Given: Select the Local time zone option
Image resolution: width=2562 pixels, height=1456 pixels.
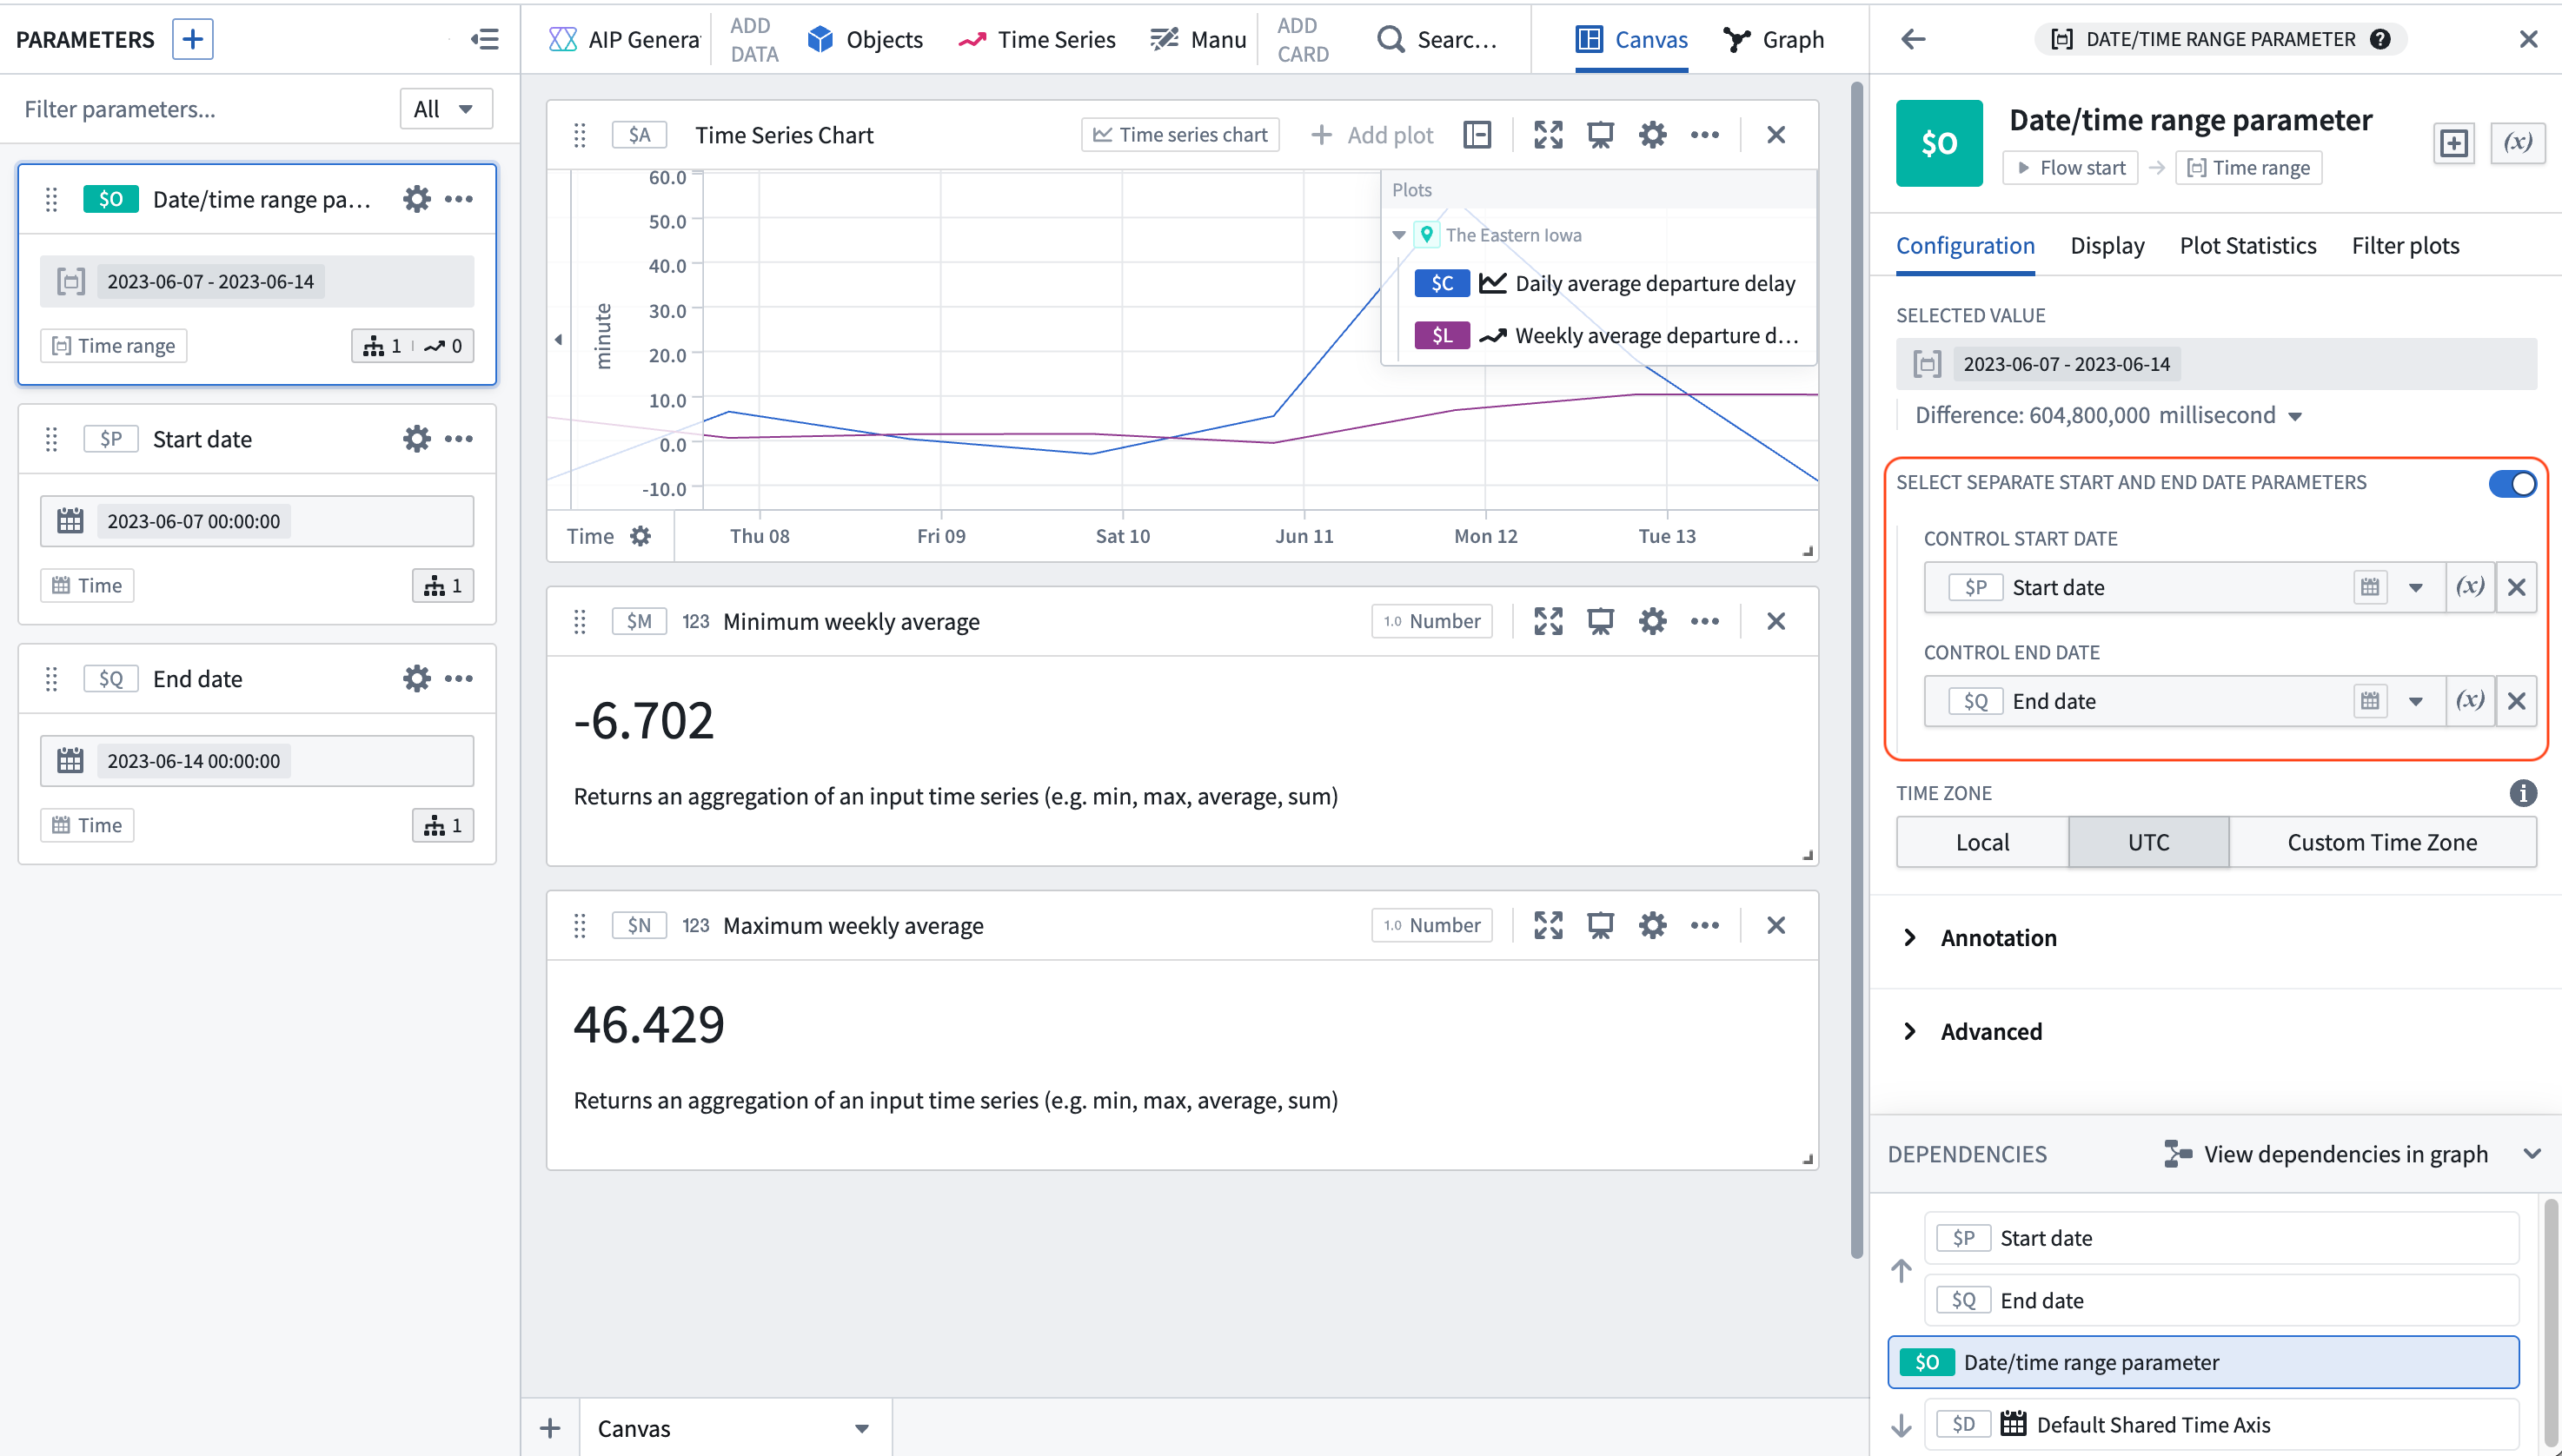Looking at the screenshot, I should coord(1981,842).
